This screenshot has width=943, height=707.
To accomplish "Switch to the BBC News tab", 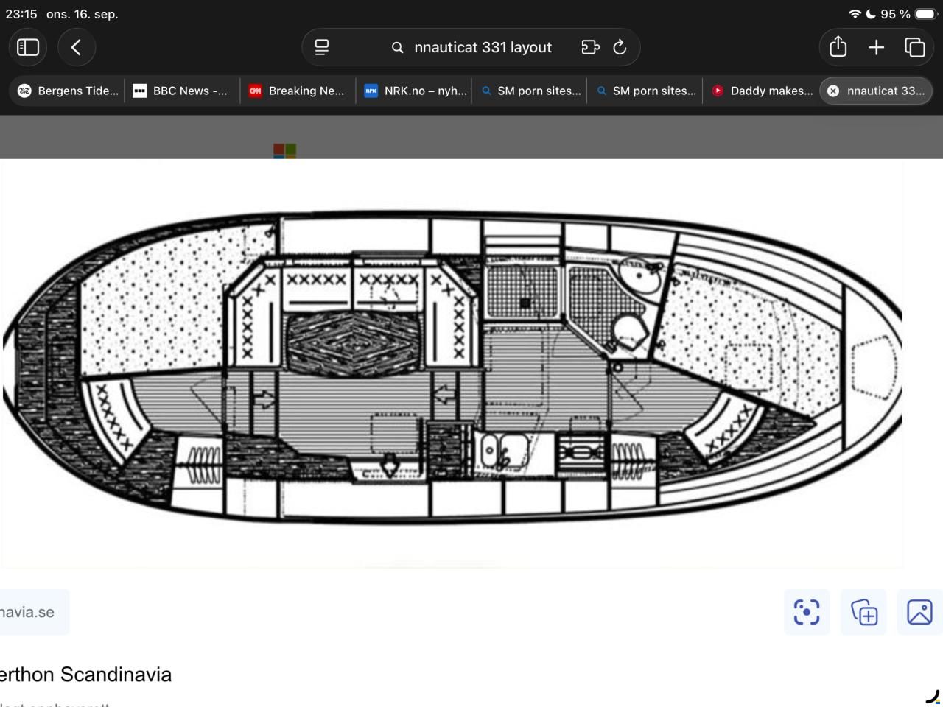I will point(181,91).
